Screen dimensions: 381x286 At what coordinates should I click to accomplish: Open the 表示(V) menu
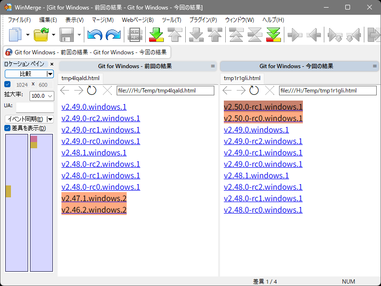point(74,20)
